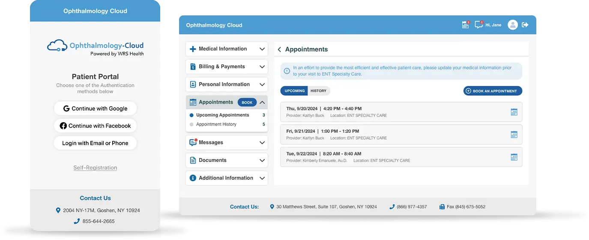Switch to the HISTORY tab

click(319, 91)
